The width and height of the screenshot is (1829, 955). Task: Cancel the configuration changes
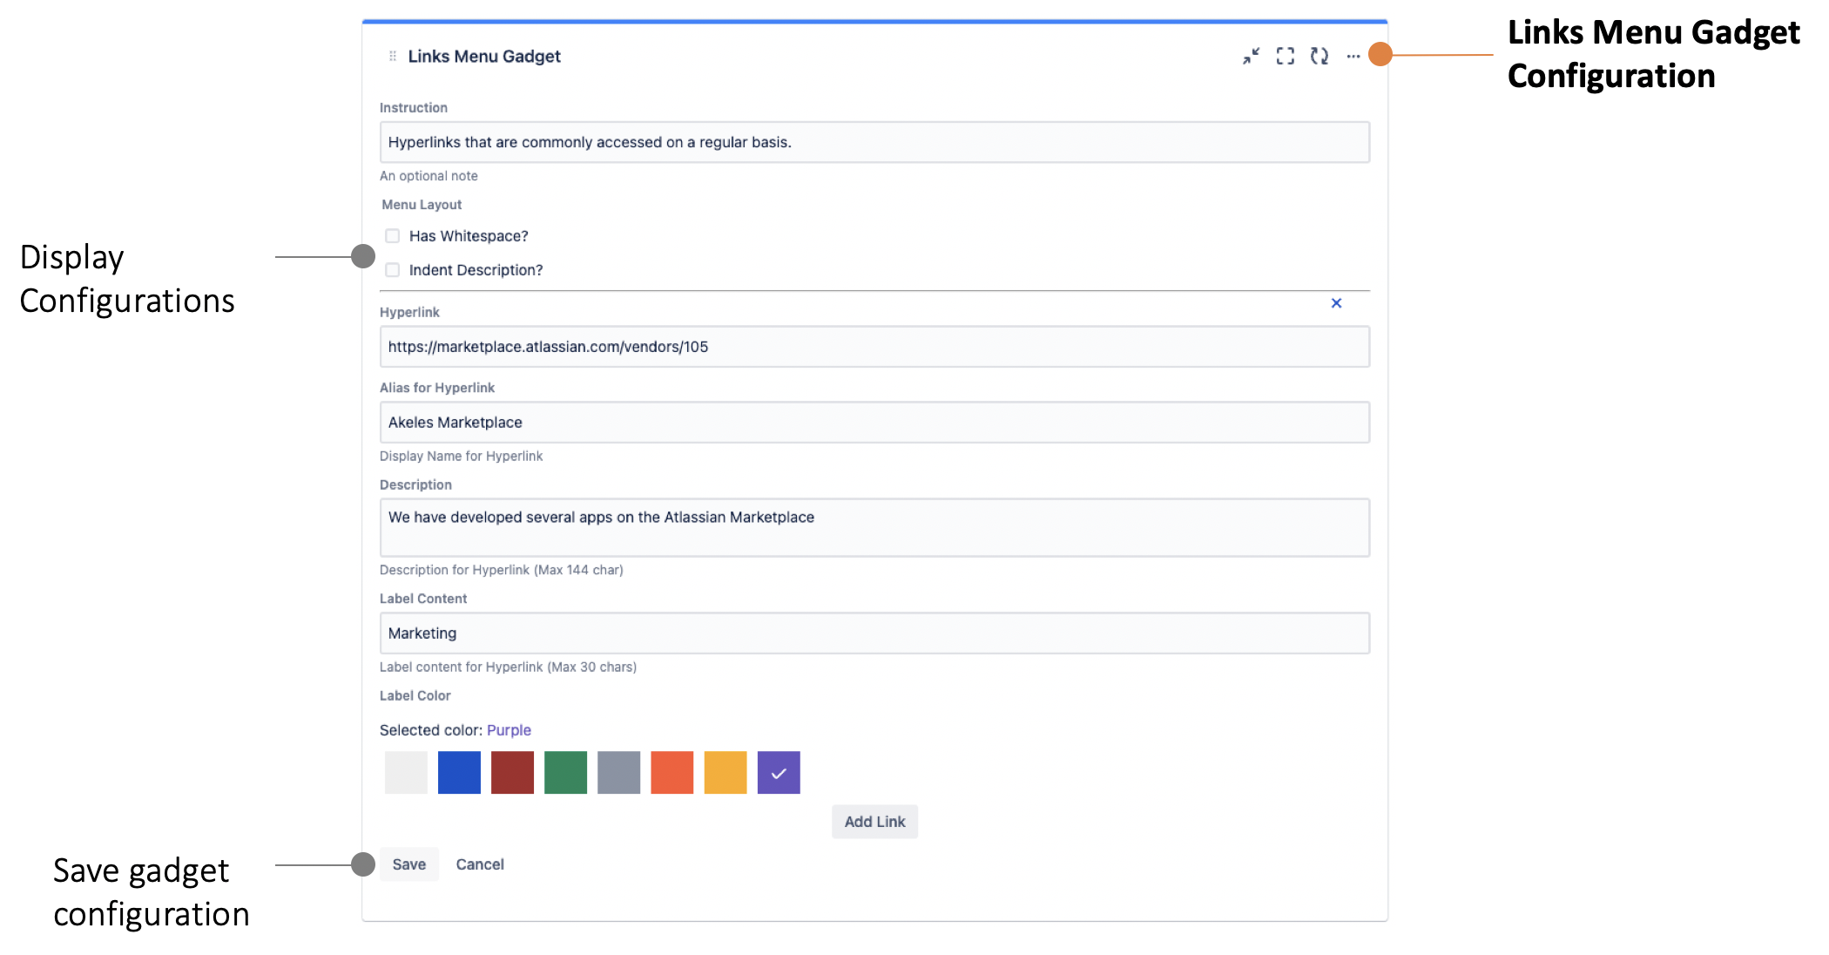tap(479, 864)
